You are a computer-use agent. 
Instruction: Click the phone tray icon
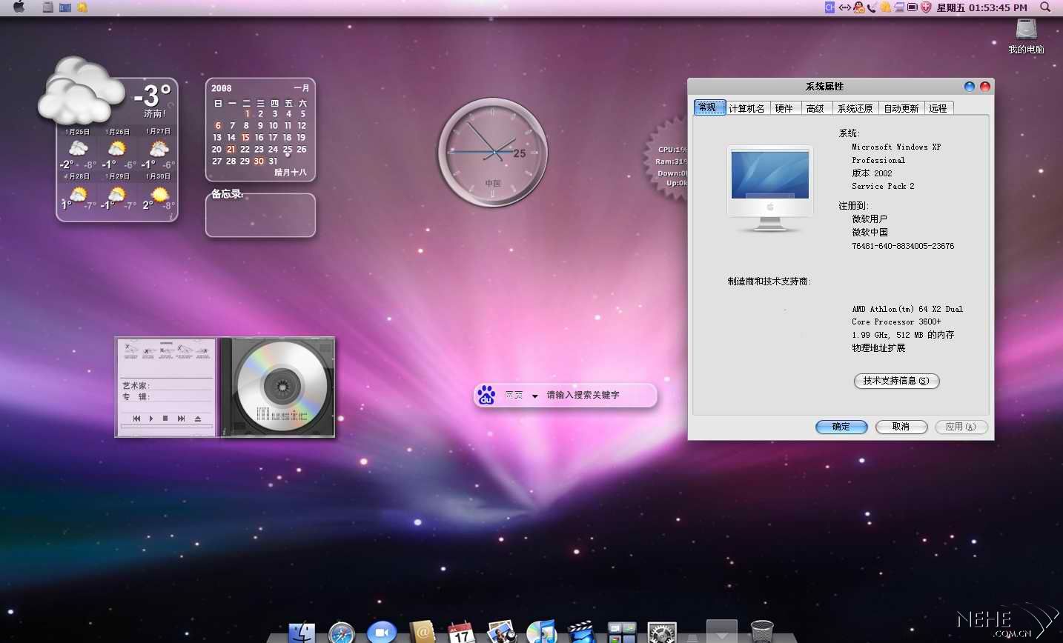872,7
